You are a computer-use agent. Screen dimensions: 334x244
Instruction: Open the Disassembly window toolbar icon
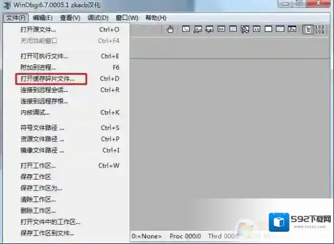(256, 29)
